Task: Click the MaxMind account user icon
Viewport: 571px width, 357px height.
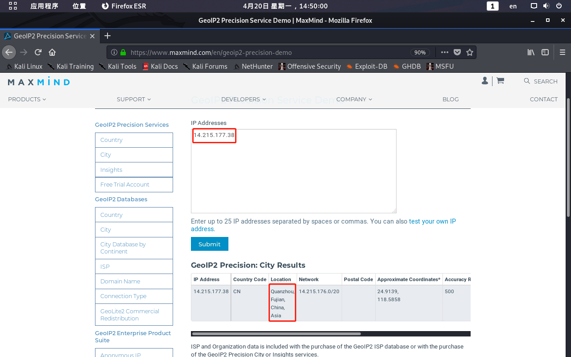Action: 485,81
